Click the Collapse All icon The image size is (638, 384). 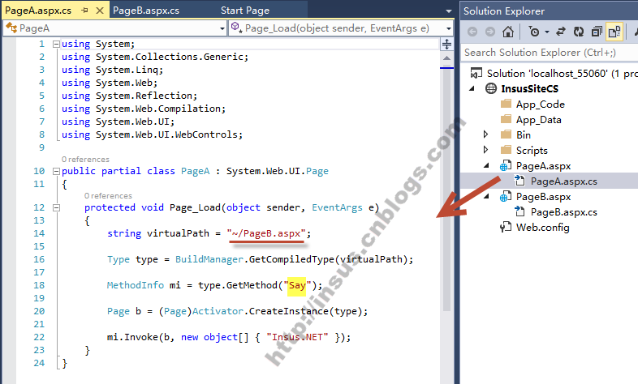coord(597,32)
